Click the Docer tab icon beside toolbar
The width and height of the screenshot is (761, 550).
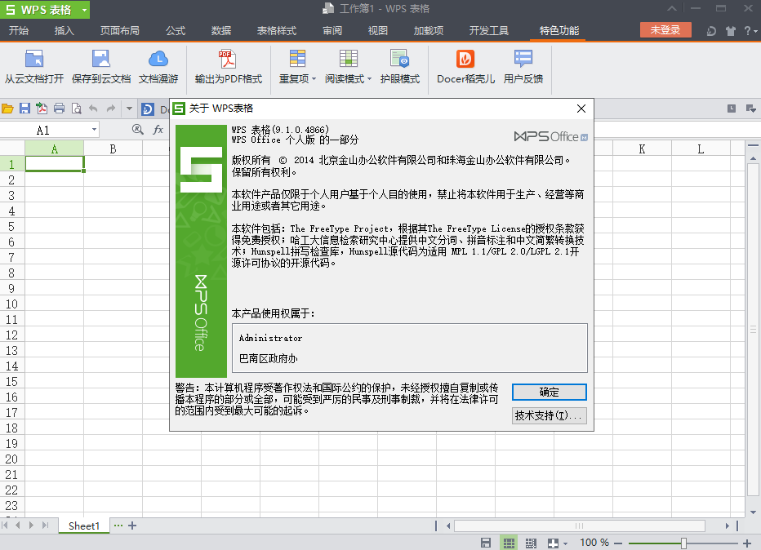point(148,109)
